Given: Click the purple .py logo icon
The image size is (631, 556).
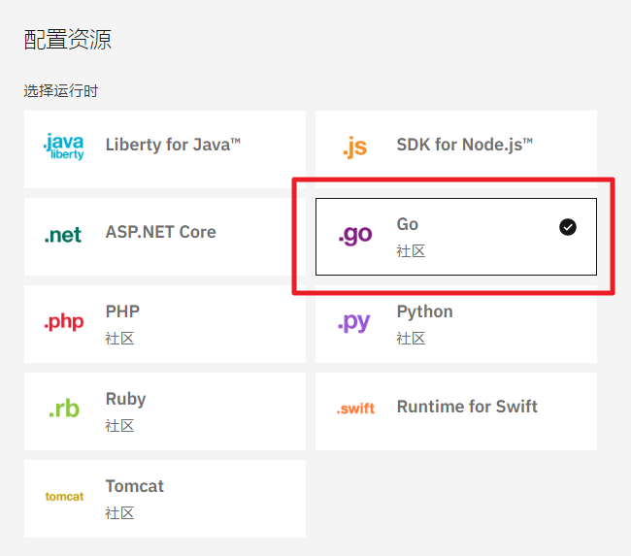Looking at the screenshot, I should 354,321.
